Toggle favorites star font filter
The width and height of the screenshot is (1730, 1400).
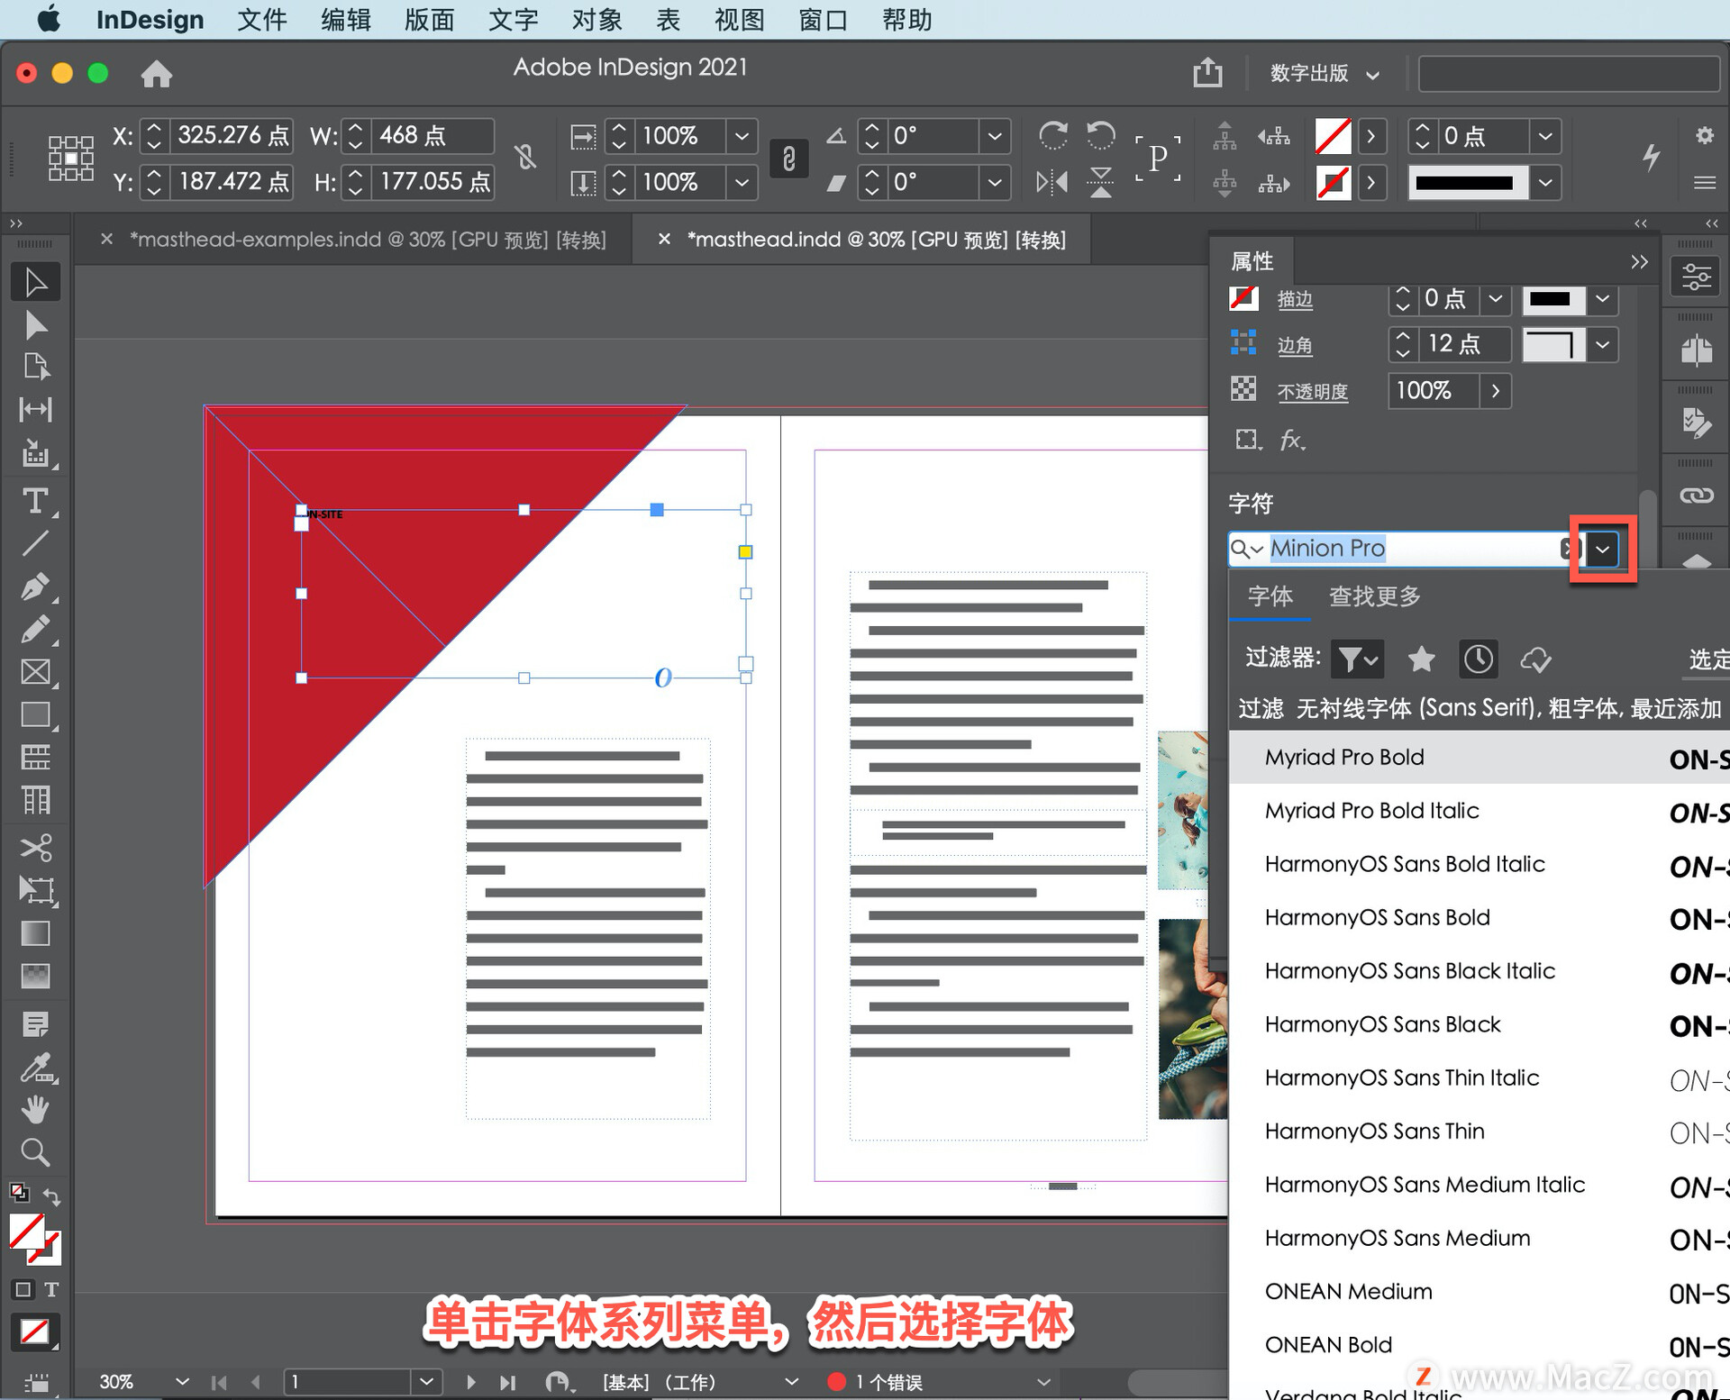(1421, 659)
